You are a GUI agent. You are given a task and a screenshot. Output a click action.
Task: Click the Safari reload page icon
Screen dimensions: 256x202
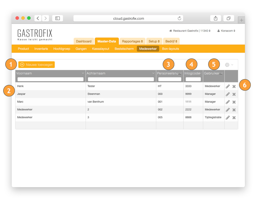(x=179, y=18)
